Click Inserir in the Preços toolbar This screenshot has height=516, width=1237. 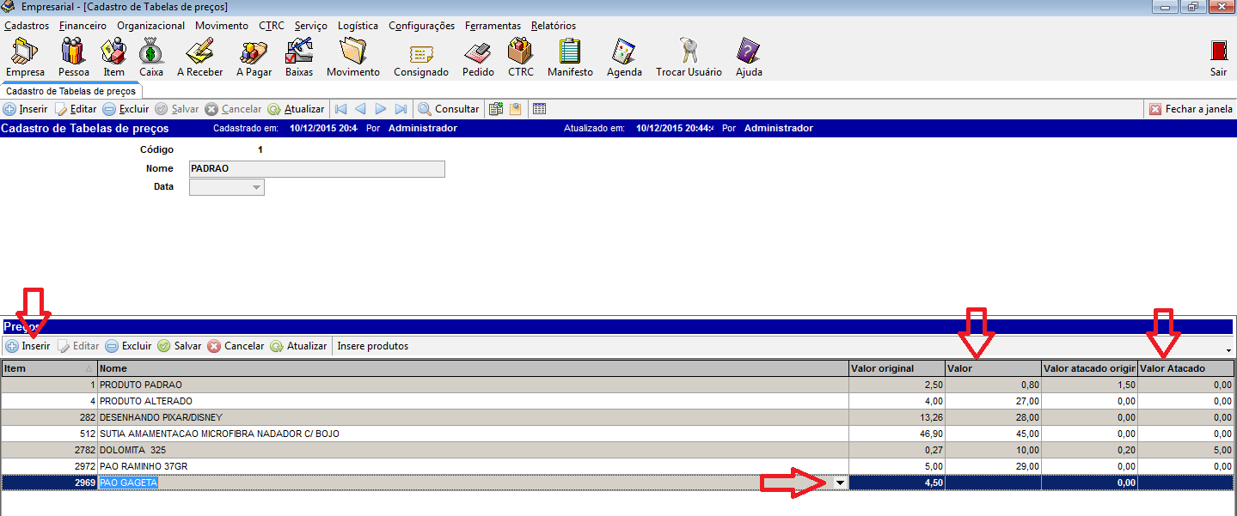coord(28,346)
